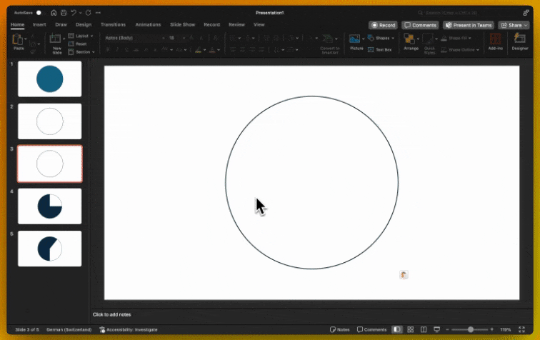Switch to the Design tab

84,24
